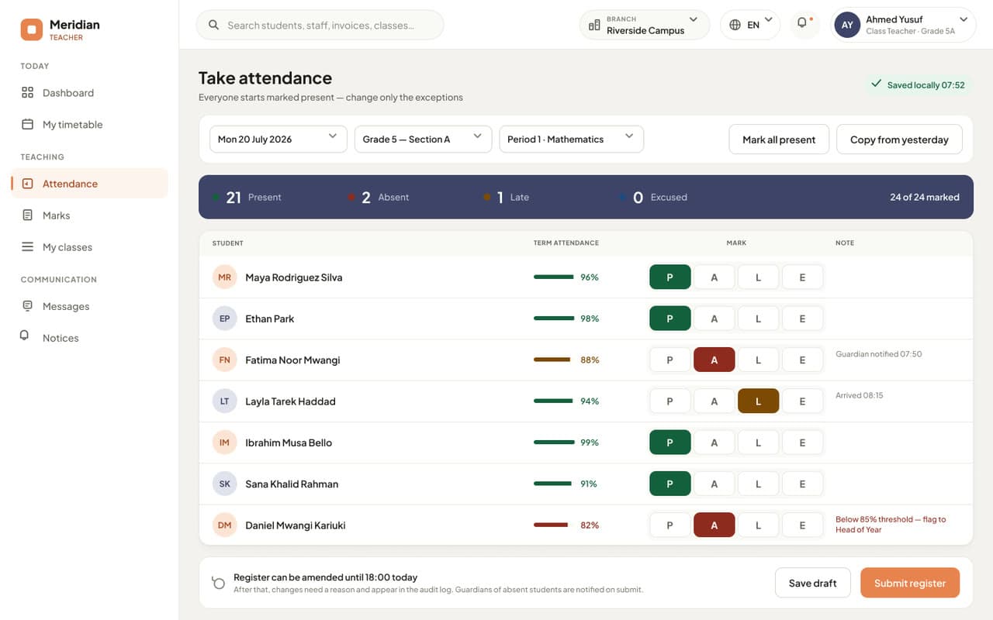Open the Attendance sidebar item

(89, 184)
